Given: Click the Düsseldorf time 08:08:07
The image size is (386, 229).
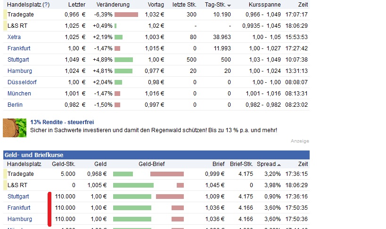Looking at the screenshot, I should [296, 82].
